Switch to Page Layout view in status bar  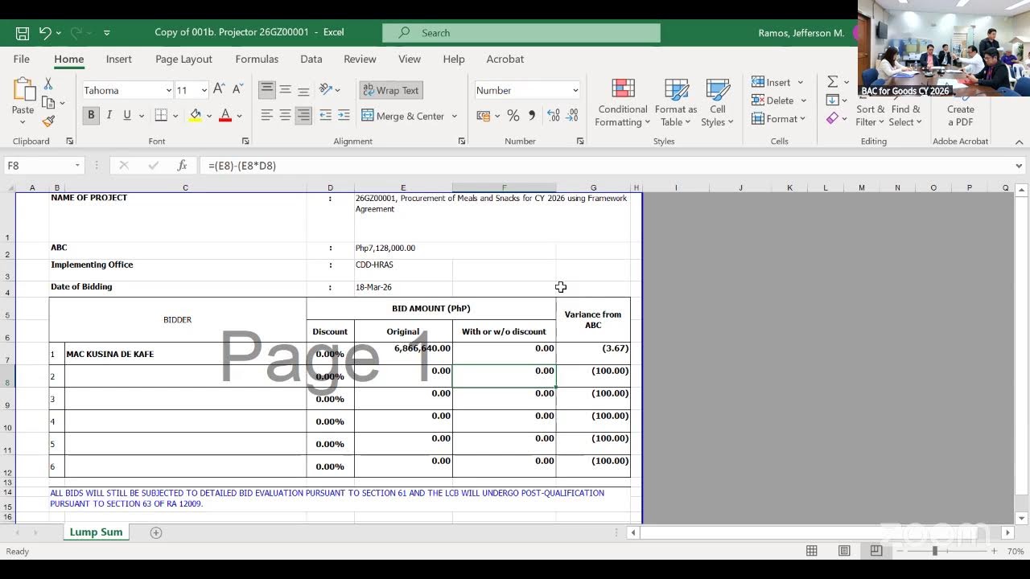pyautogui.click(x=844, y=551)
